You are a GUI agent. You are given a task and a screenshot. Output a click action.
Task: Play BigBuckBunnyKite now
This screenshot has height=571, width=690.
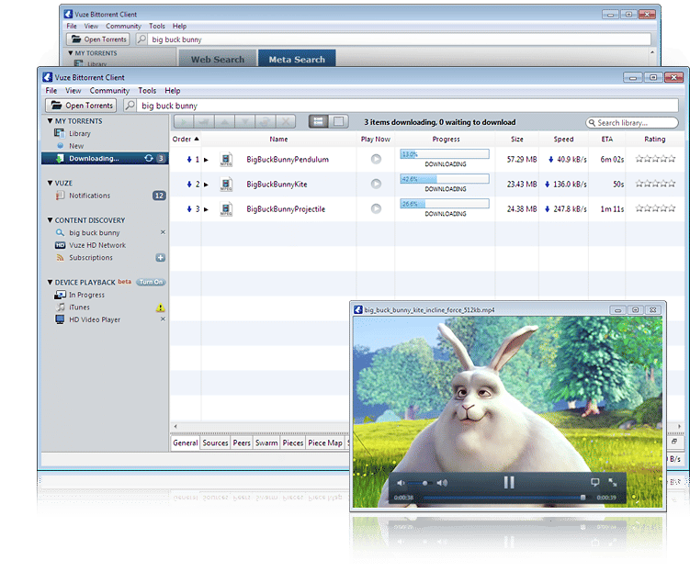coord(376,184)
